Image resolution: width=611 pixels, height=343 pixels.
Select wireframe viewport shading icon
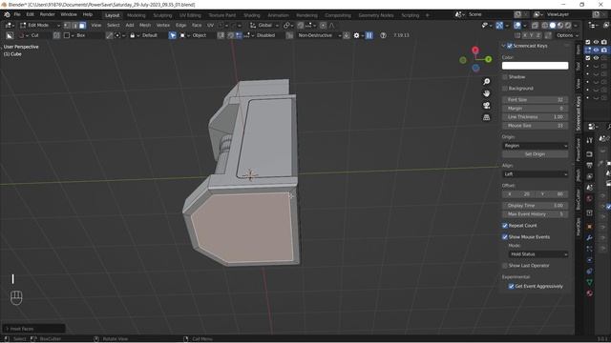[x=545, y=26]
